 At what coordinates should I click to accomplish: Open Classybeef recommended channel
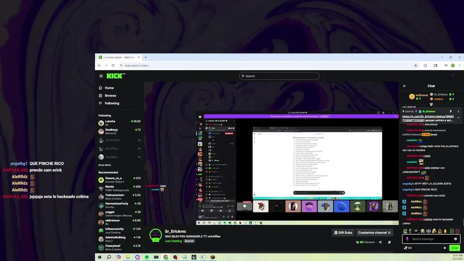[120, 247]
